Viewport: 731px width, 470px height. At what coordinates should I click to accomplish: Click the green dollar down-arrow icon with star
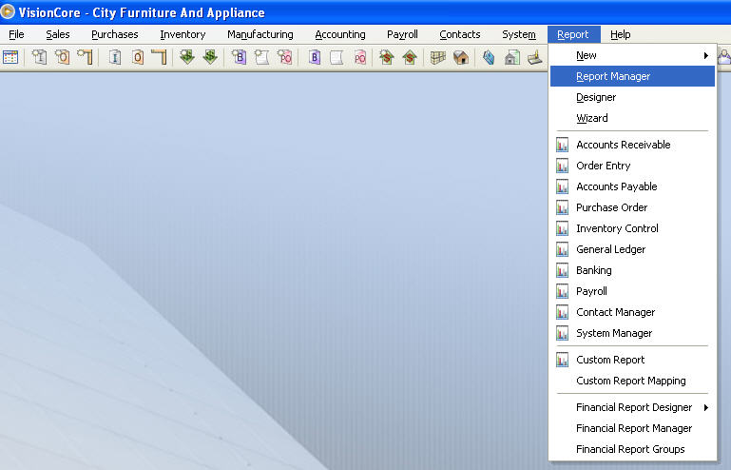tap(187, 57)
